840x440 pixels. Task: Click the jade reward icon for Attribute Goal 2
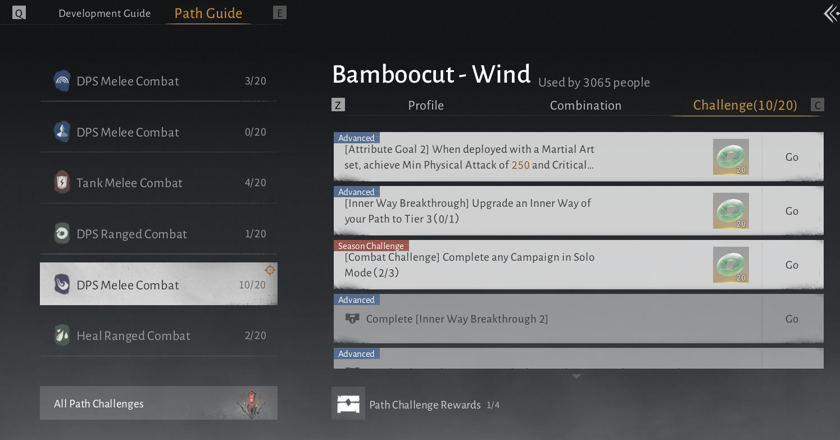(x=731, y=157)
